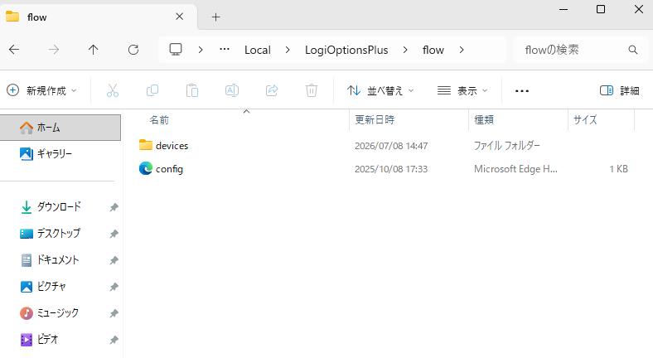Viewport: 653px width, 358px height.
Task: Go forward with the right arrow
Action: (x=54, y=50)
